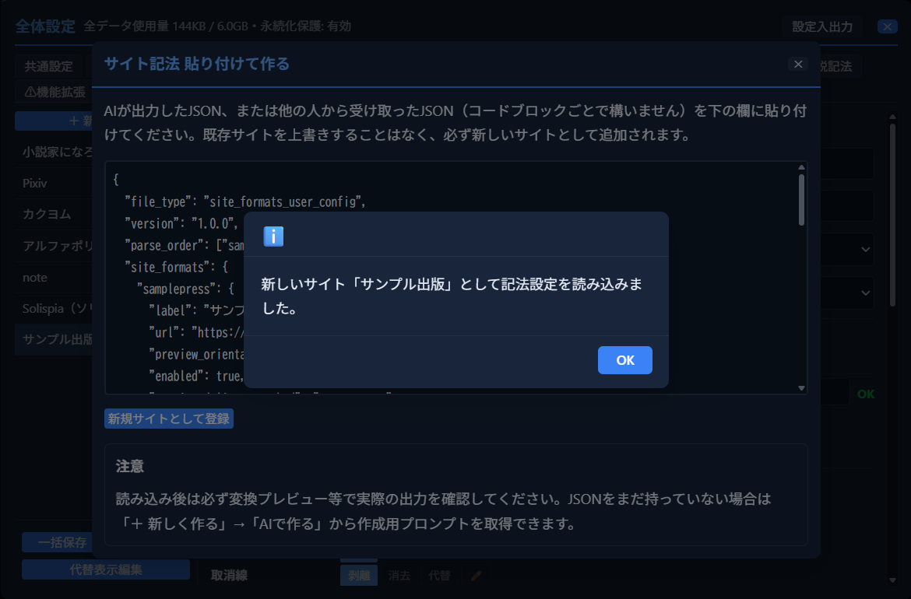
Task: Click the blue info icon in alert
Action: tap(273, 236)
